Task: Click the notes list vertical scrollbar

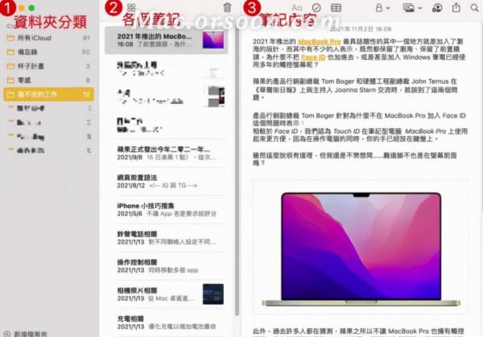Action: (237, 173)
